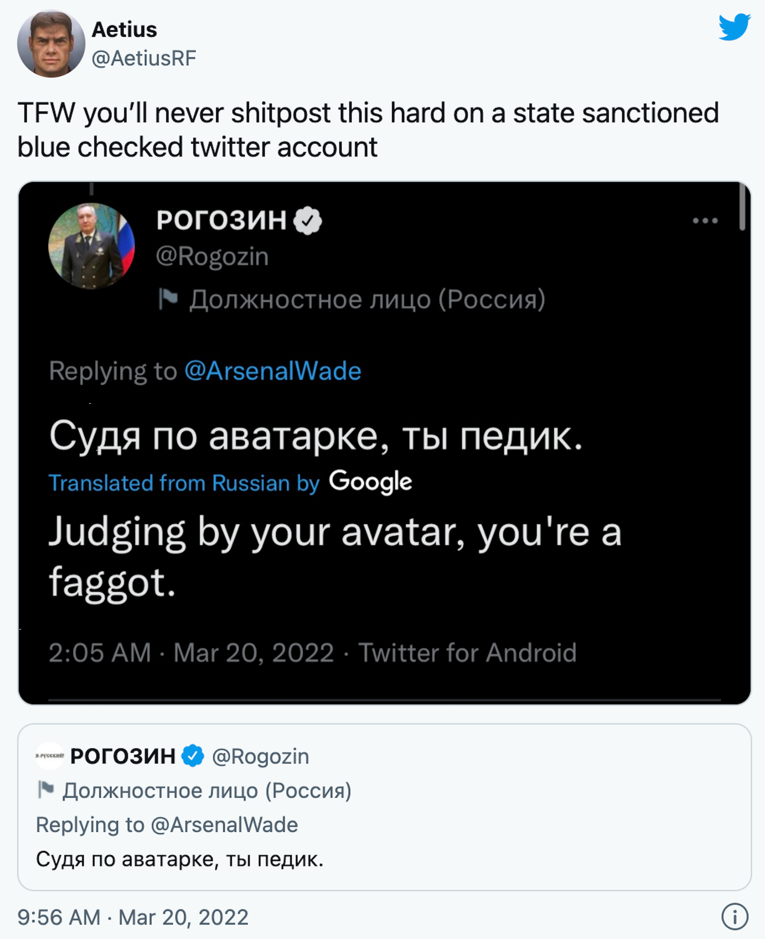
Task: Open the info icon beside the tweet date
Action: (x=734, y=917)
